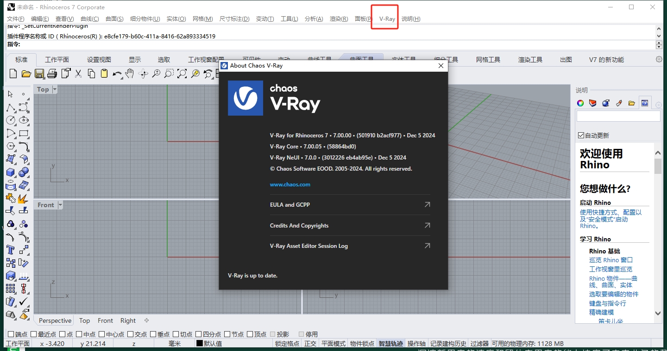Switch to the 工作平面 toolbar tab
Viewport: 667px width, 351px height.
(x=57, y=60)
